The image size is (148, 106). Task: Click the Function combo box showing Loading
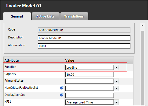(x=90, y=68)
